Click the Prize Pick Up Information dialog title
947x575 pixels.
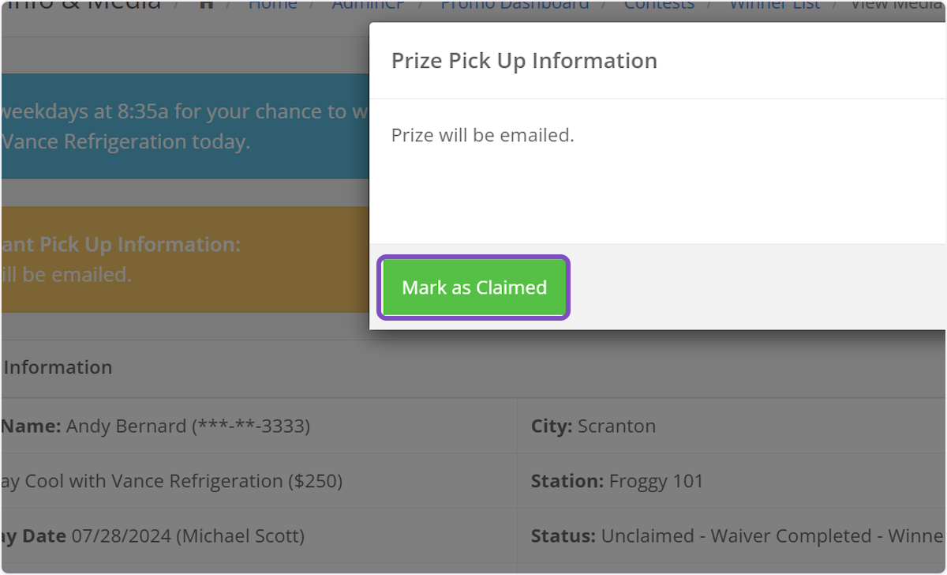[x=524, y=61]
